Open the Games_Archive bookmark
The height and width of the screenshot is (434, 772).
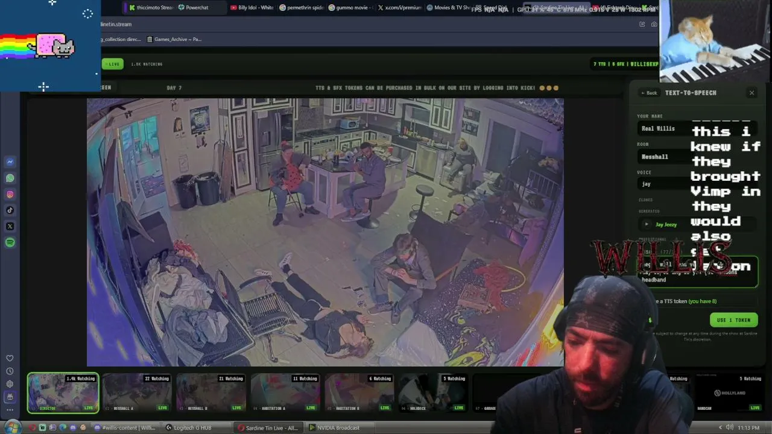tap(174, 39)
